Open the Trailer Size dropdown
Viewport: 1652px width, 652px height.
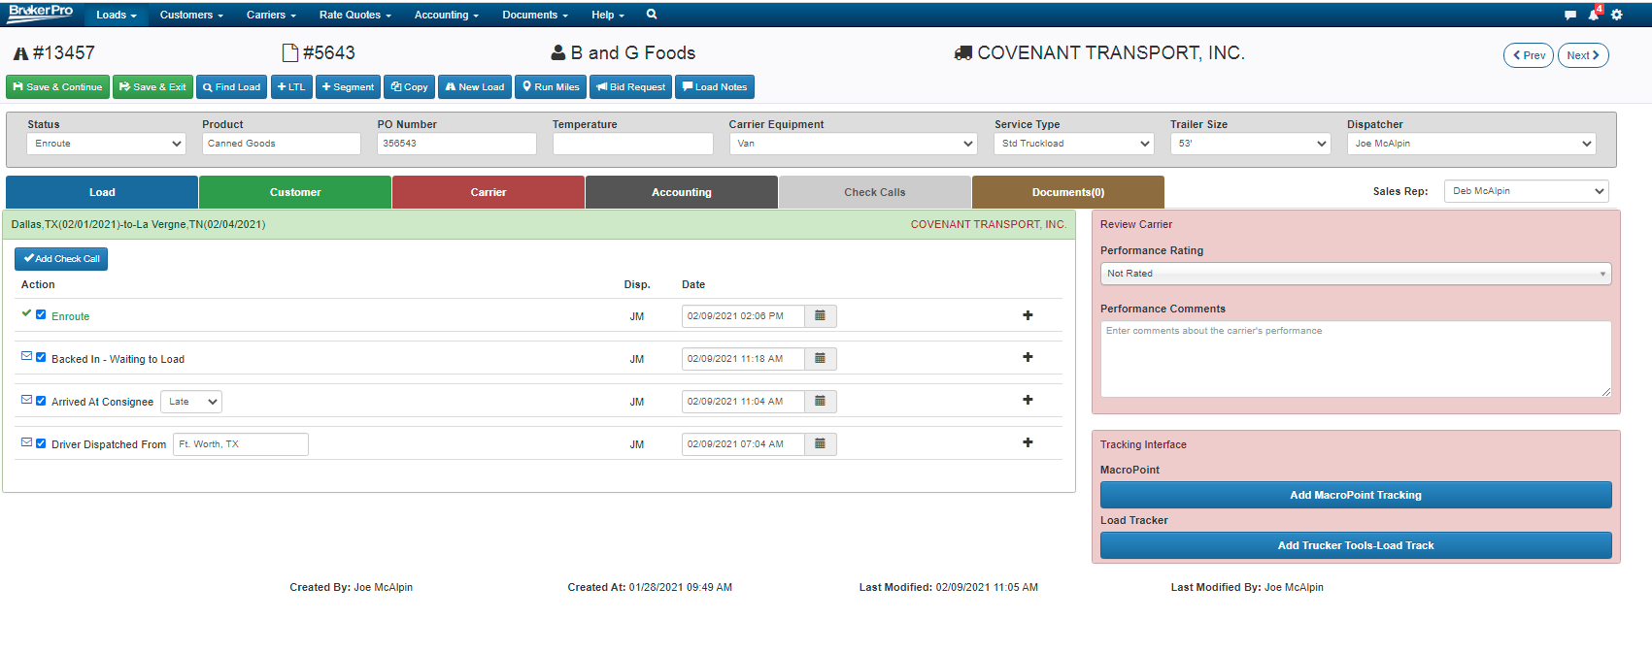point(1251,144)
